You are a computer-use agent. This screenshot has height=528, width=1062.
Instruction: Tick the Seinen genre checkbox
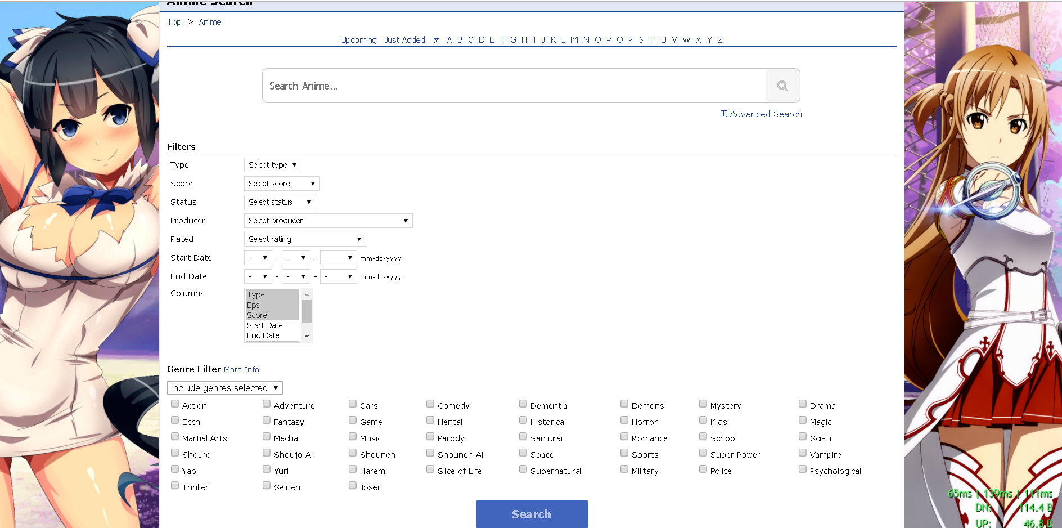267,486
